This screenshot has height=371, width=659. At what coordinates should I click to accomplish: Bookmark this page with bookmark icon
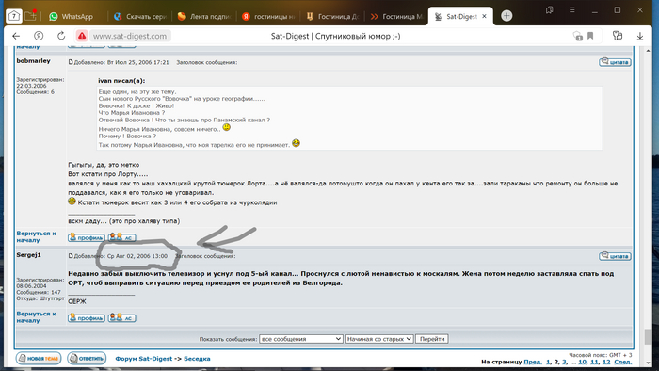pyautogui.click(x=590, y=36)
